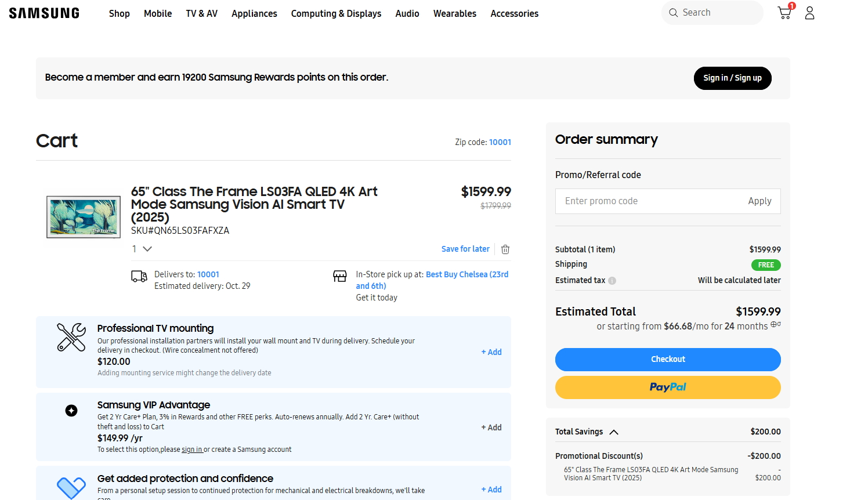
Task: Click the trash icon to remove TV
Action: point(505,249)
